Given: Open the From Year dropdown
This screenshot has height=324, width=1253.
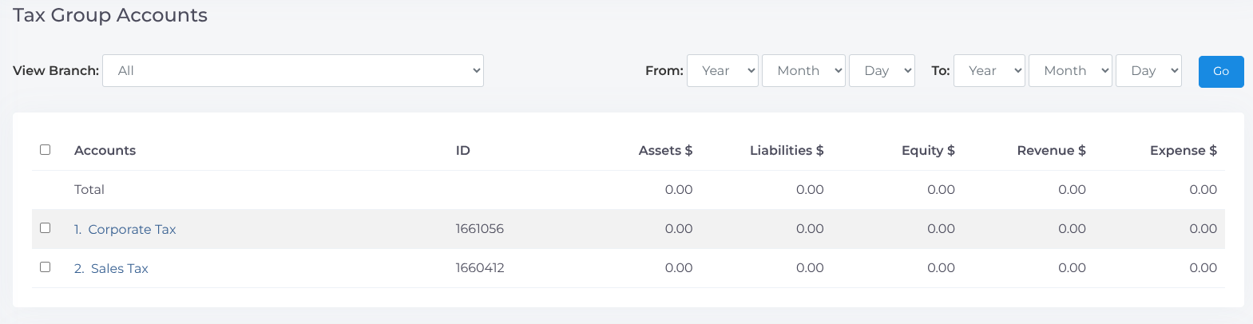Looking at the screenshot, I should pos(722,71).
